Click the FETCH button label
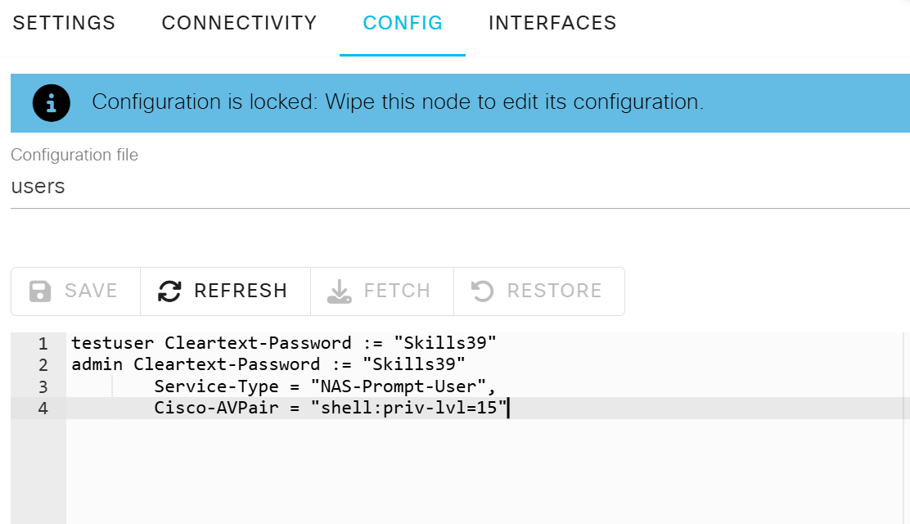This screenshot has height=524, width=910. [397, 291]
